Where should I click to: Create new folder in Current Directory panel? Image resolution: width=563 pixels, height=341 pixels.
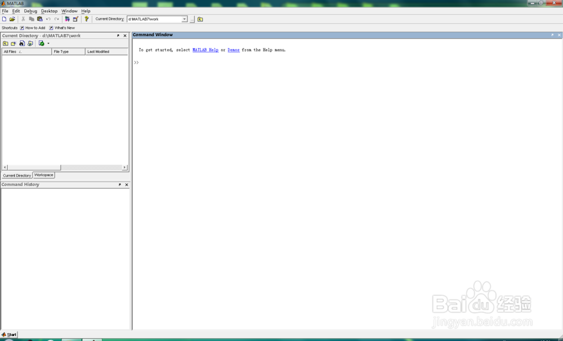coord(14,43)
